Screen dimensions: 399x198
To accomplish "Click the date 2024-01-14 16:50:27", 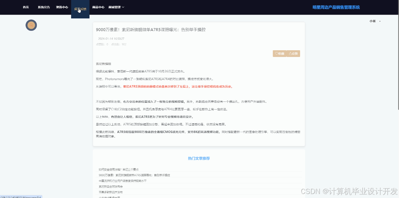I will (111, 39).
